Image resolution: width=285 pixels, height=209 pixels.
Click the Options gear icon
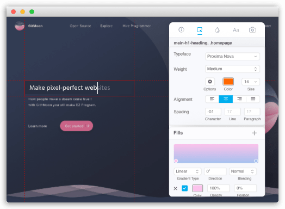pyautogui.click(x=210, y=82)
